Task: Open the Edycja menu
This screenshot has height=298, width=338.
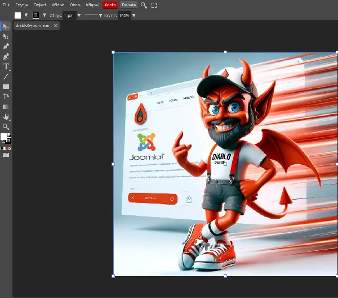Action: [x=21, y=4]
